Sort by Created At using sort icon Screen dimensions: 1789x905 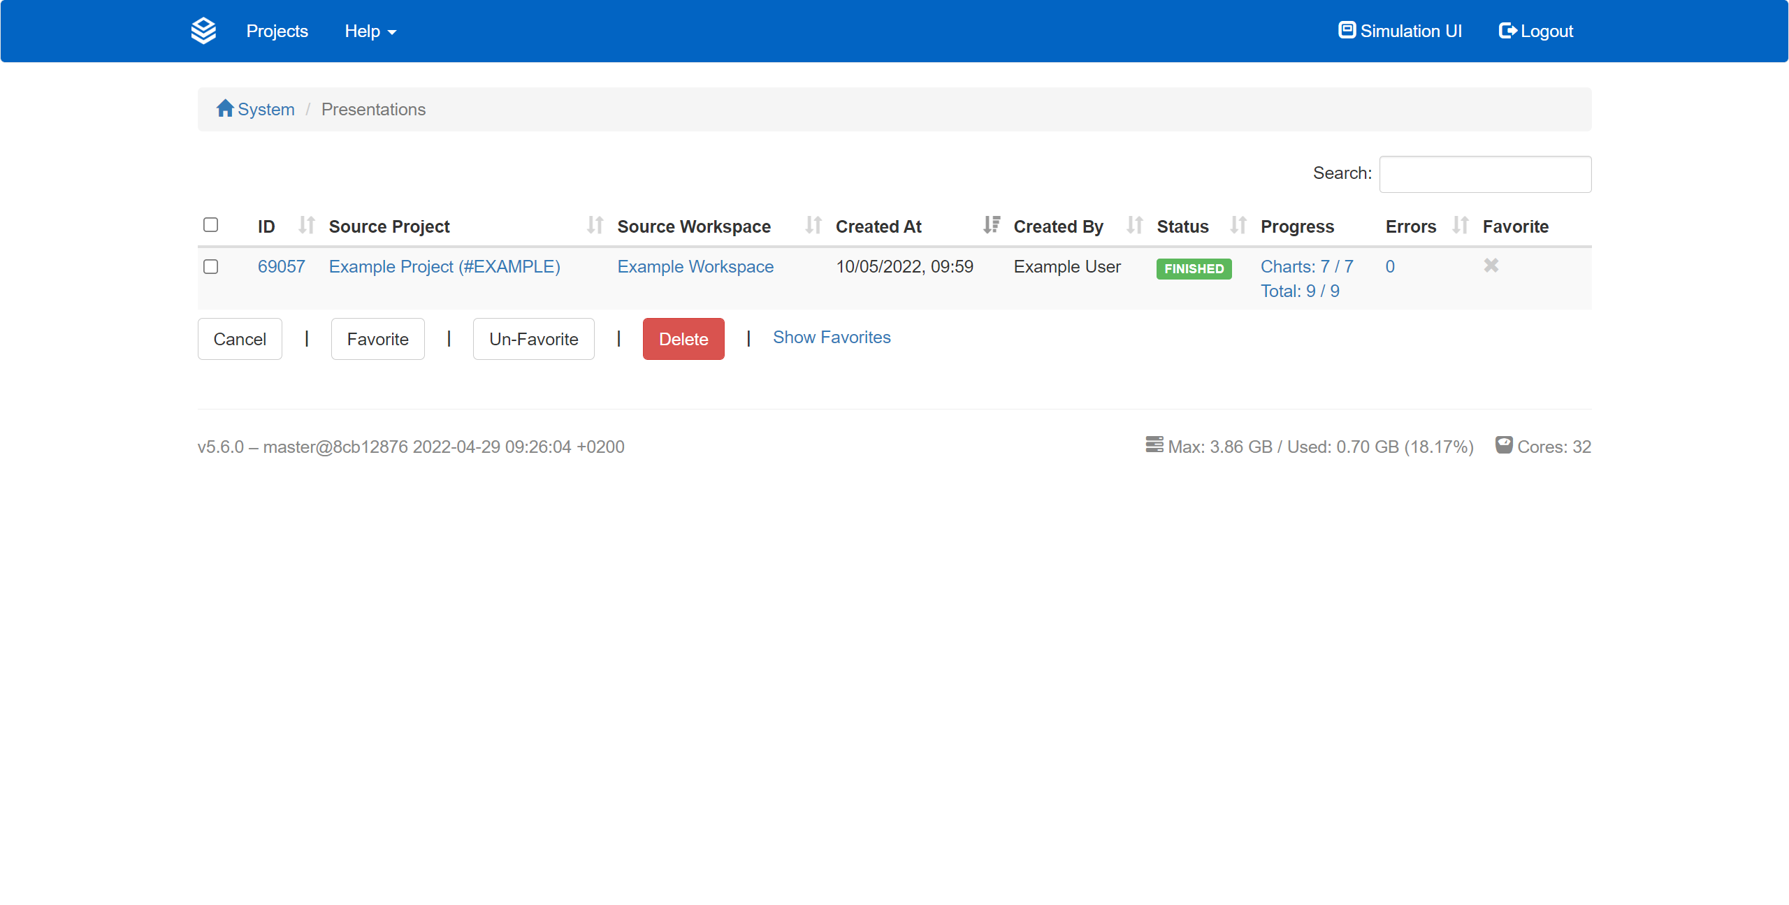pos(991,225)
